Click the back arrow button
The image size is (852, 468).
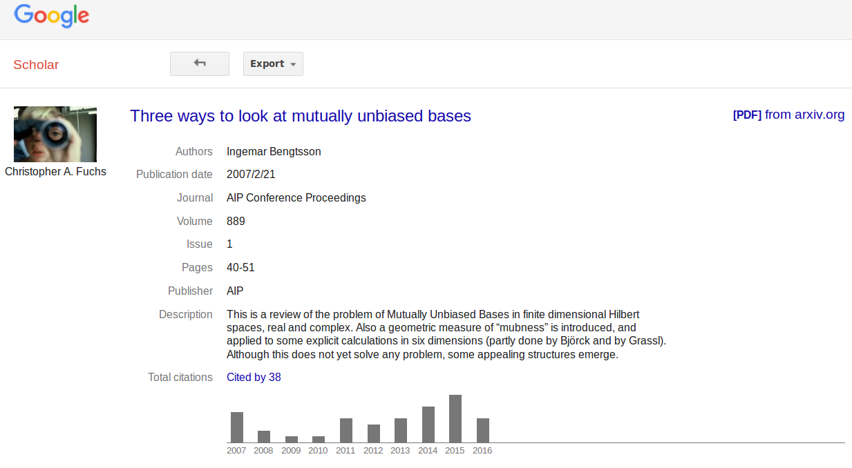(200, 64)
